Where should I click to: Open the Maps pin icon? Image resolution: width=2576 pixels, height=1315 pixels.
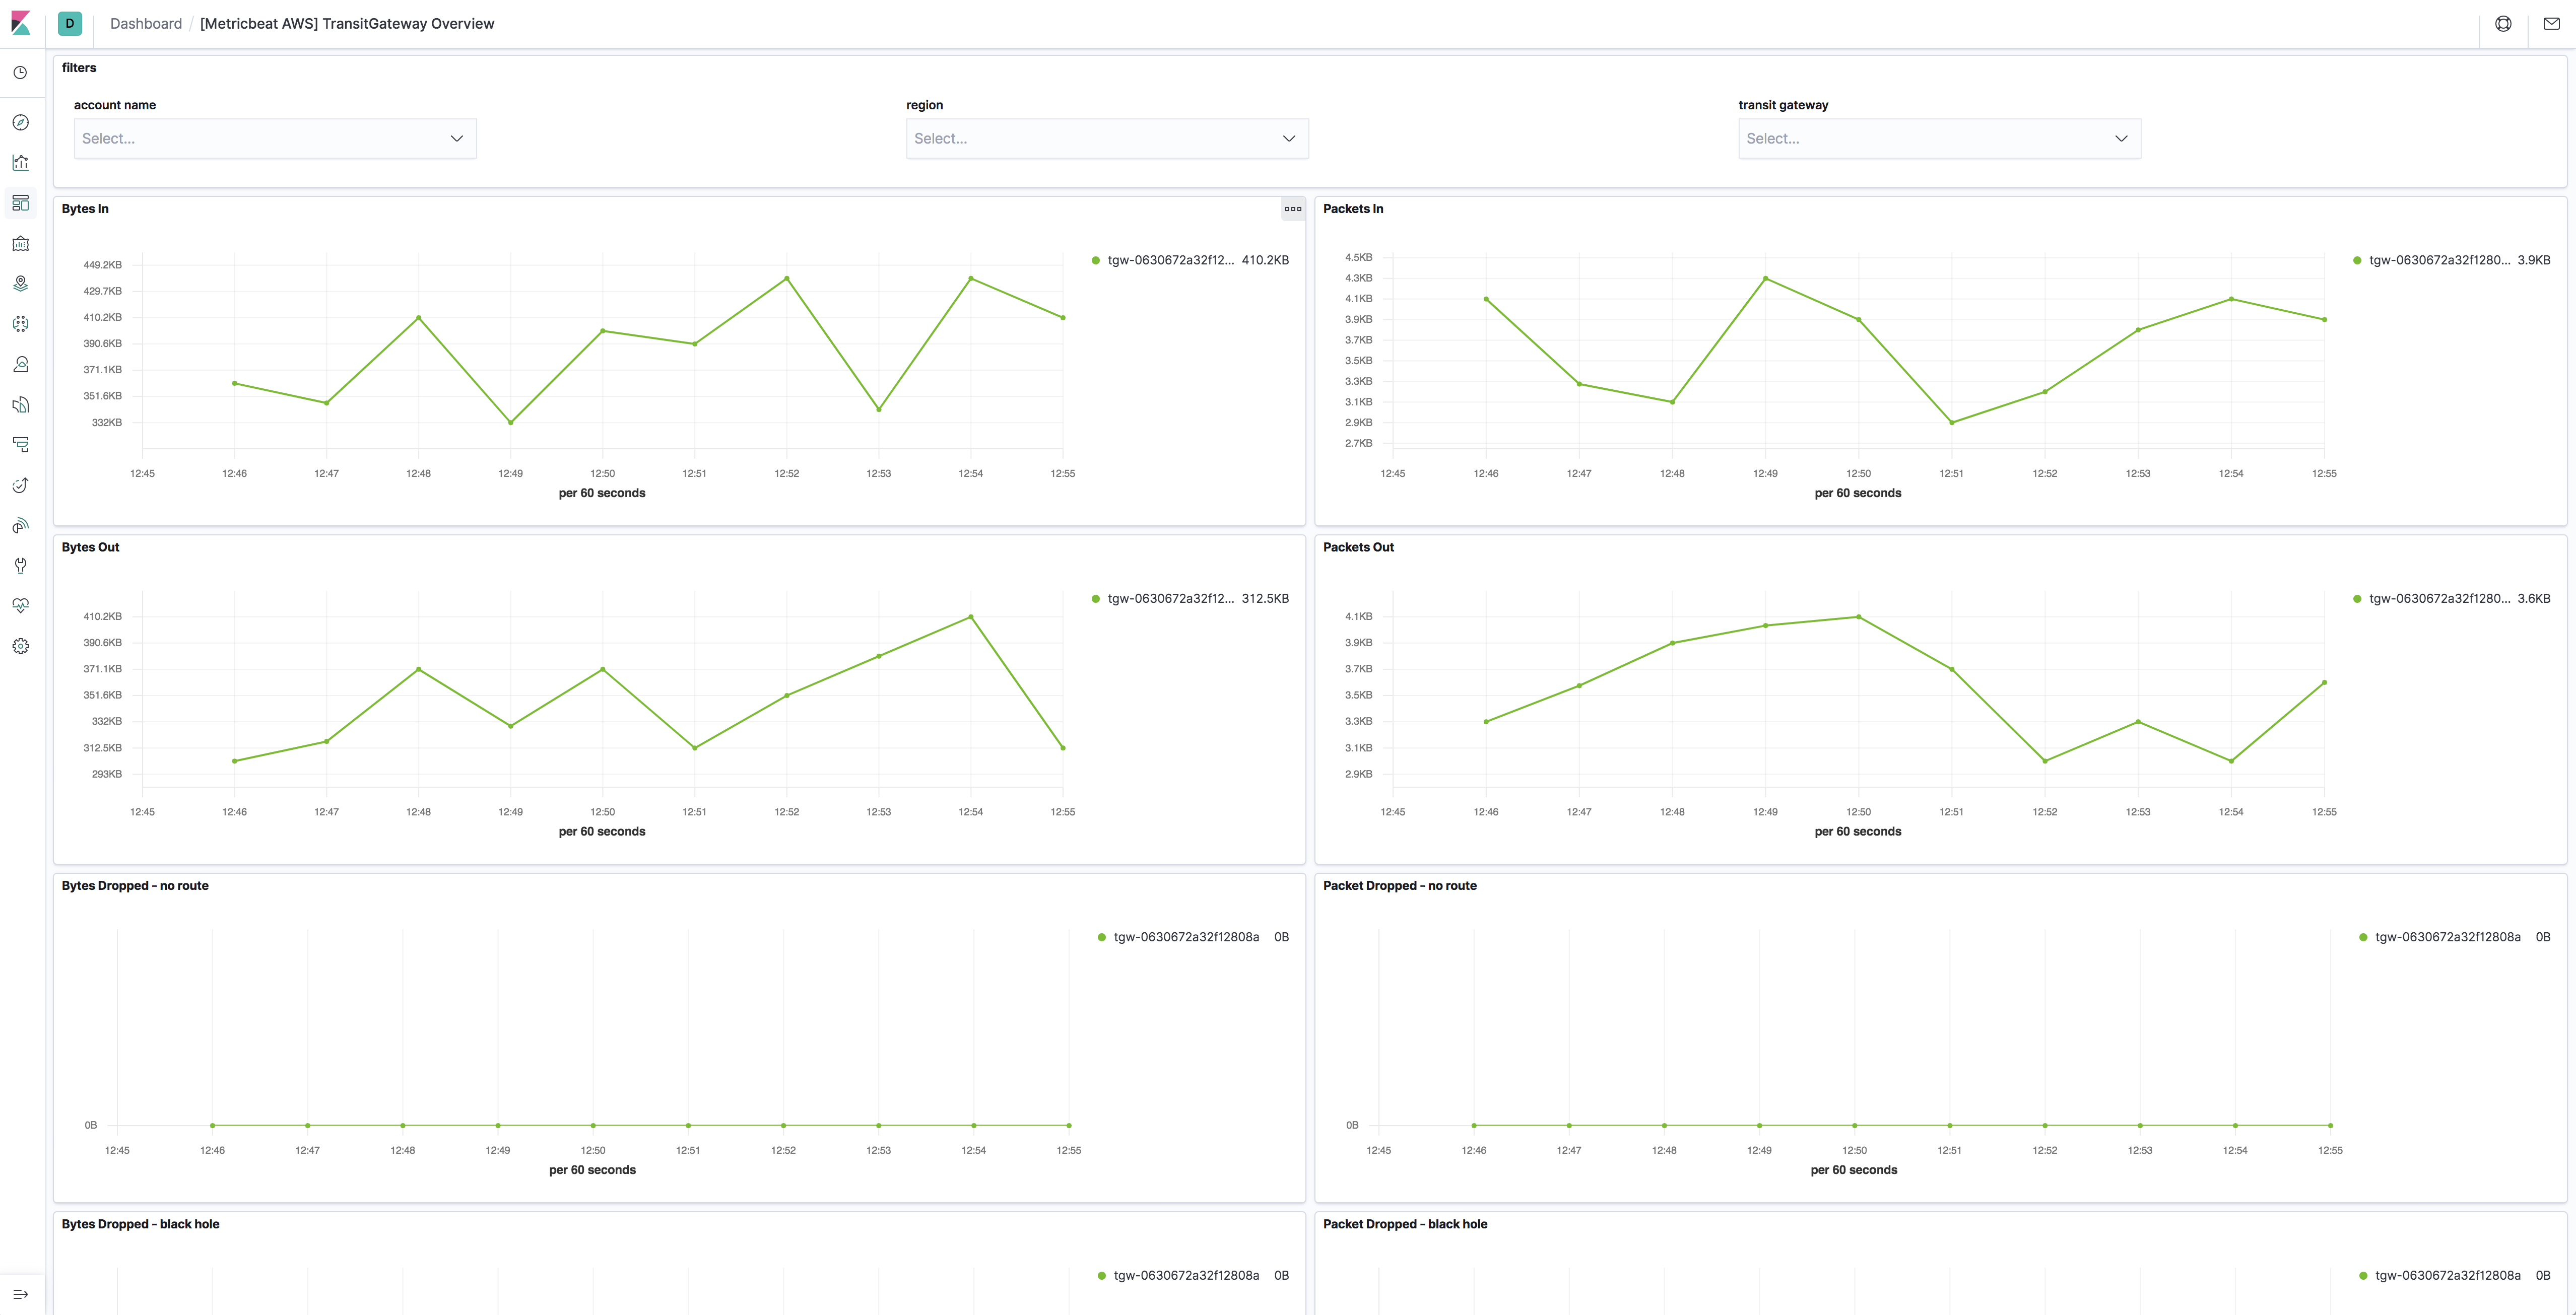[20, 283]
